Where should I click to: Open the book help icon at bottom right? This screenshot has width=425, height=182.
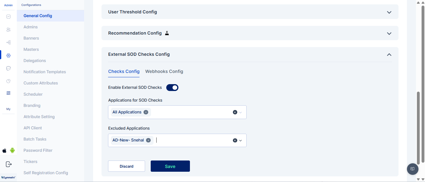point(413,169)
